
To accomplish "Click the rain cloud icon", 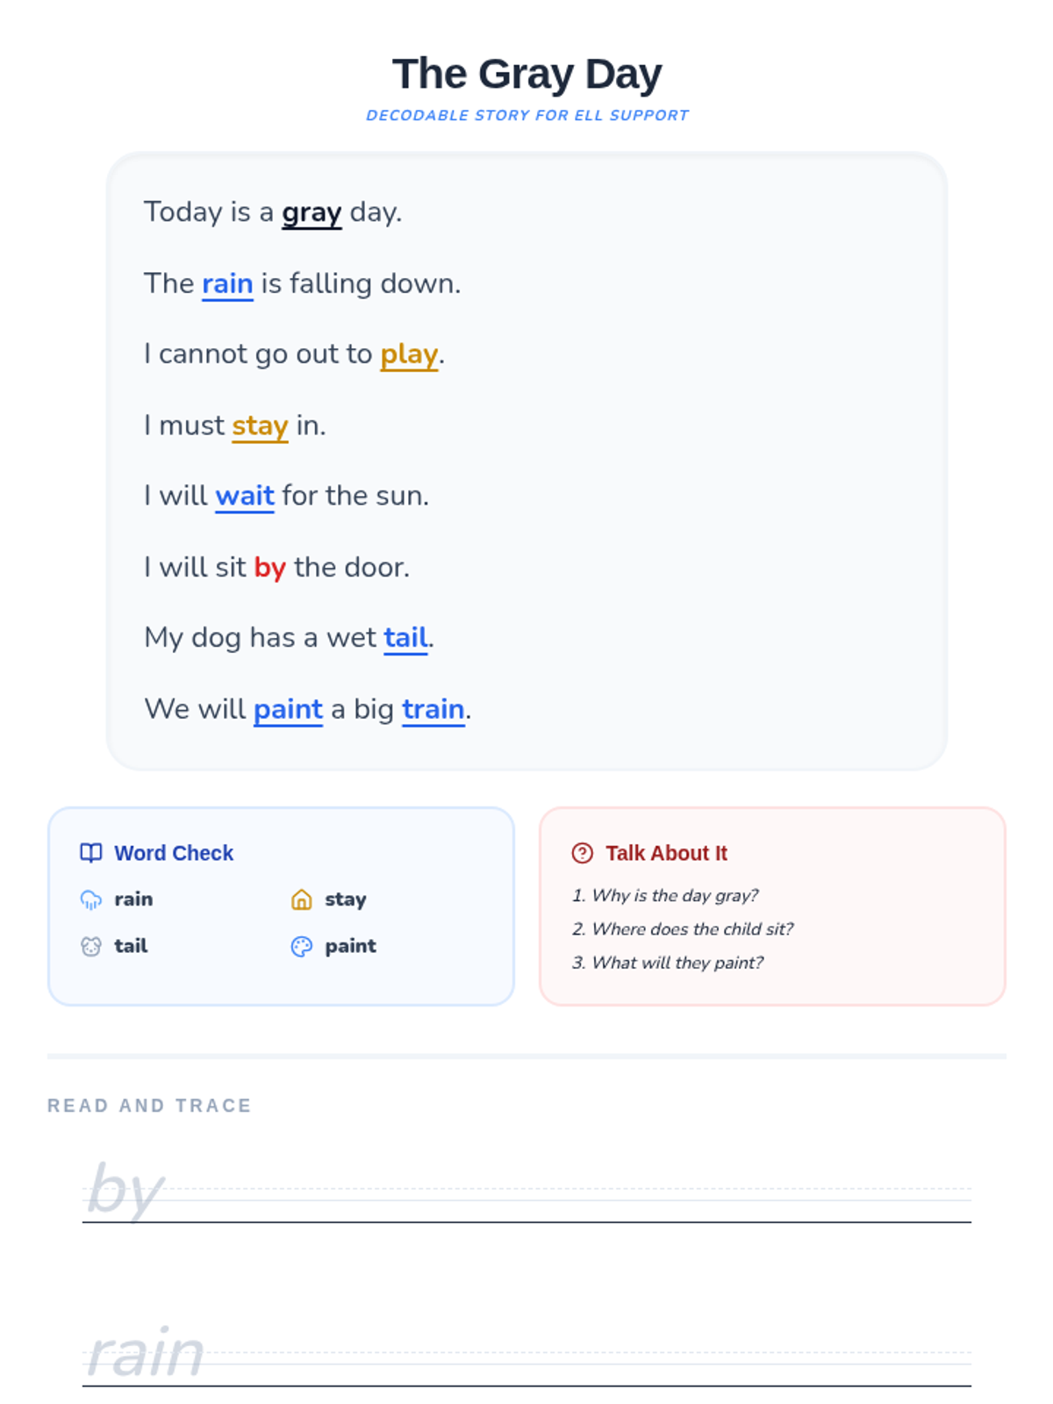I will coord(91,899).
